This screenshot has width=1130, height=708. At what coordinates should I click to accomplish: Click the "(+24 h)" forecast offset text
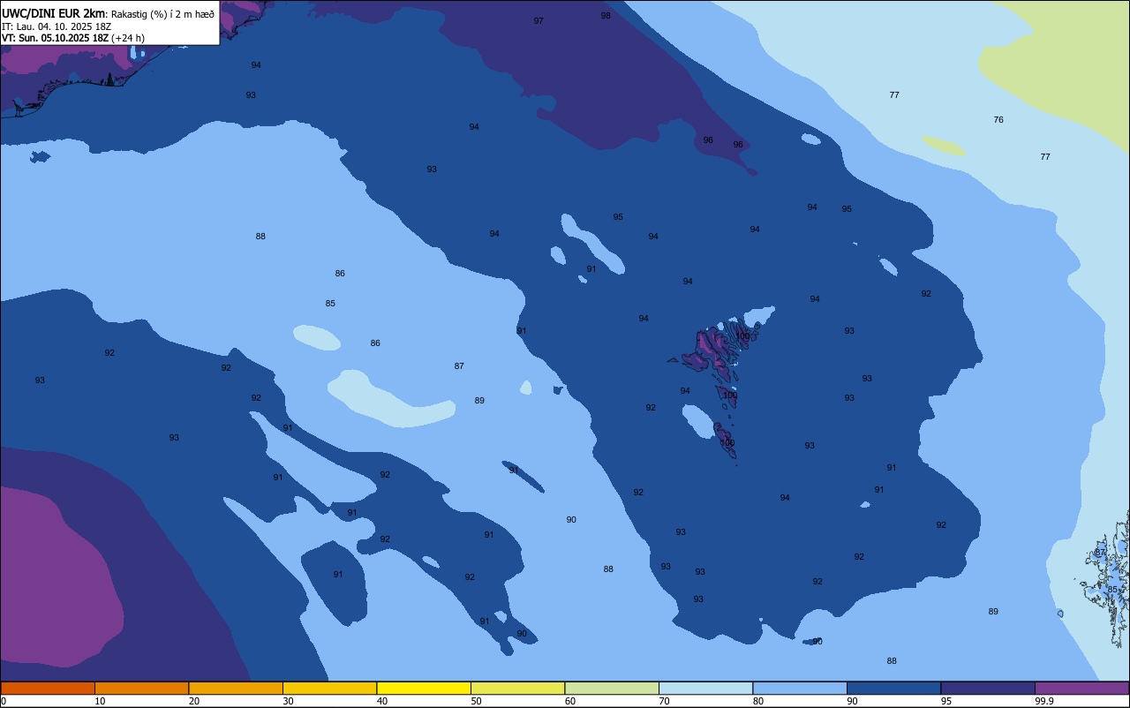coord(128,38)
